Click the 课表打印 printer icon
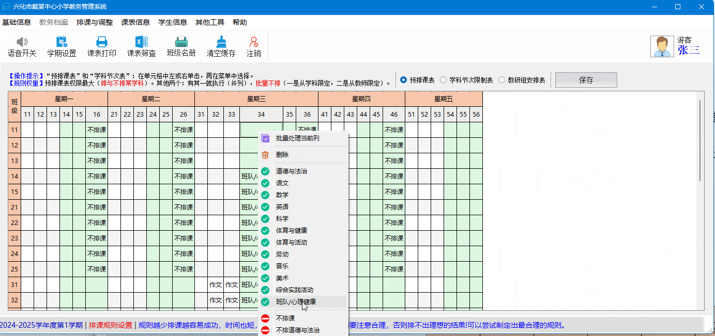The height and width of the screenshot is (336, 715). [101, 42]
